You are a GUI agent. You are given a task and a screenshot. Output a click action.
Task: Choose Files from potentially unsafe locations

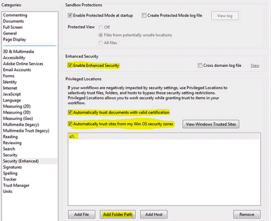pos(100,35)
